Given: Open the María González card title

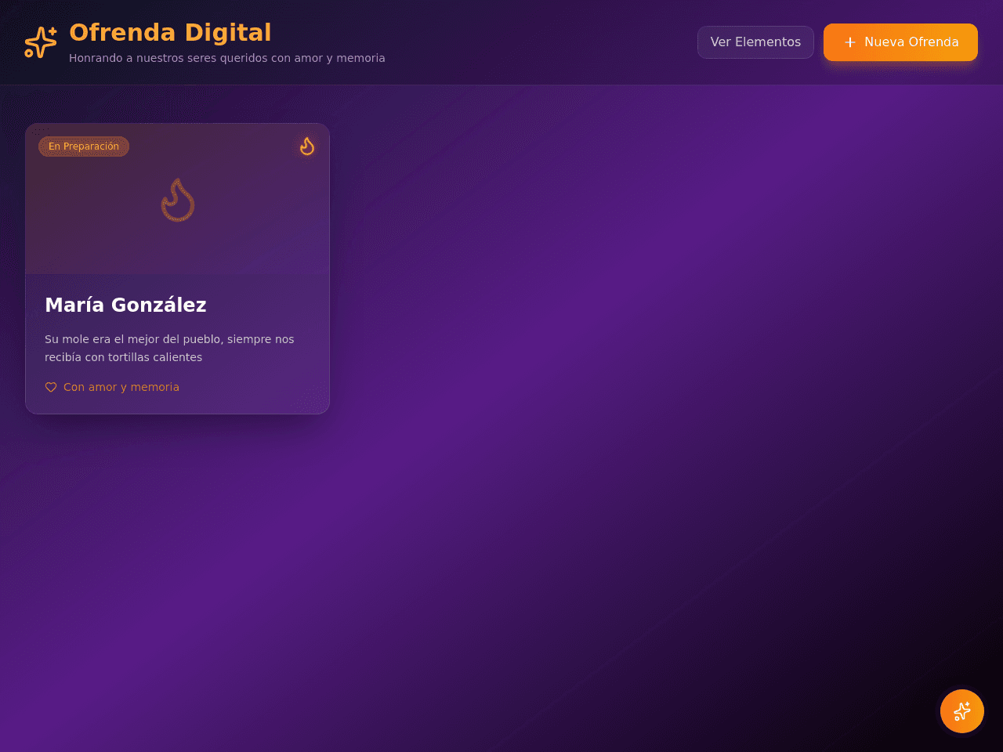Looking at the screenshot, I should [125, 305].
